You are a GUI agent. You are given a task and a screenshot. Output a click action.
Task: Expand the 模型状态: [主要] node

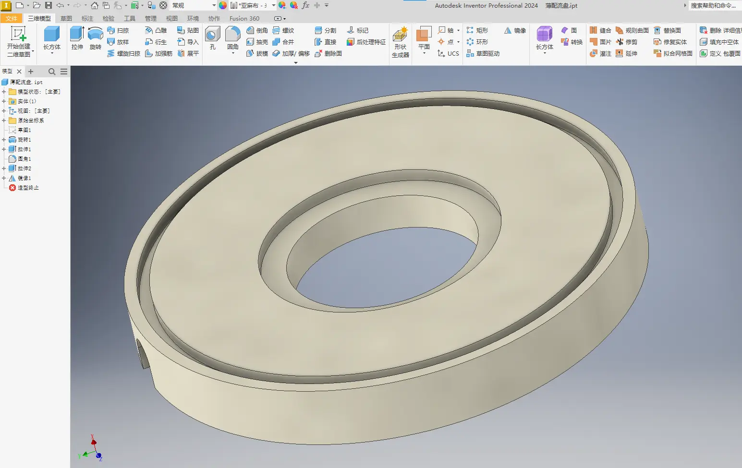4,92
